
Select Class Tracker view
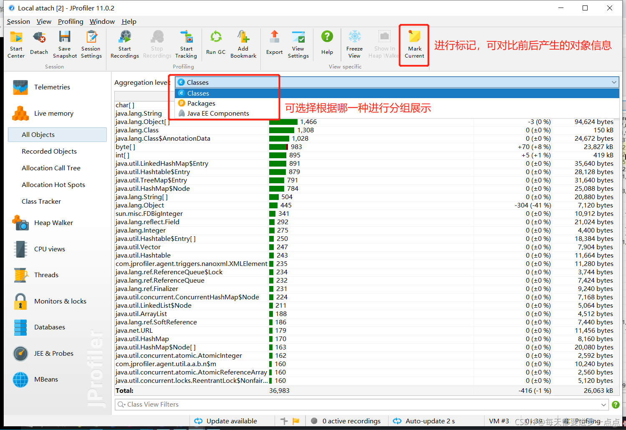[41, 202]
